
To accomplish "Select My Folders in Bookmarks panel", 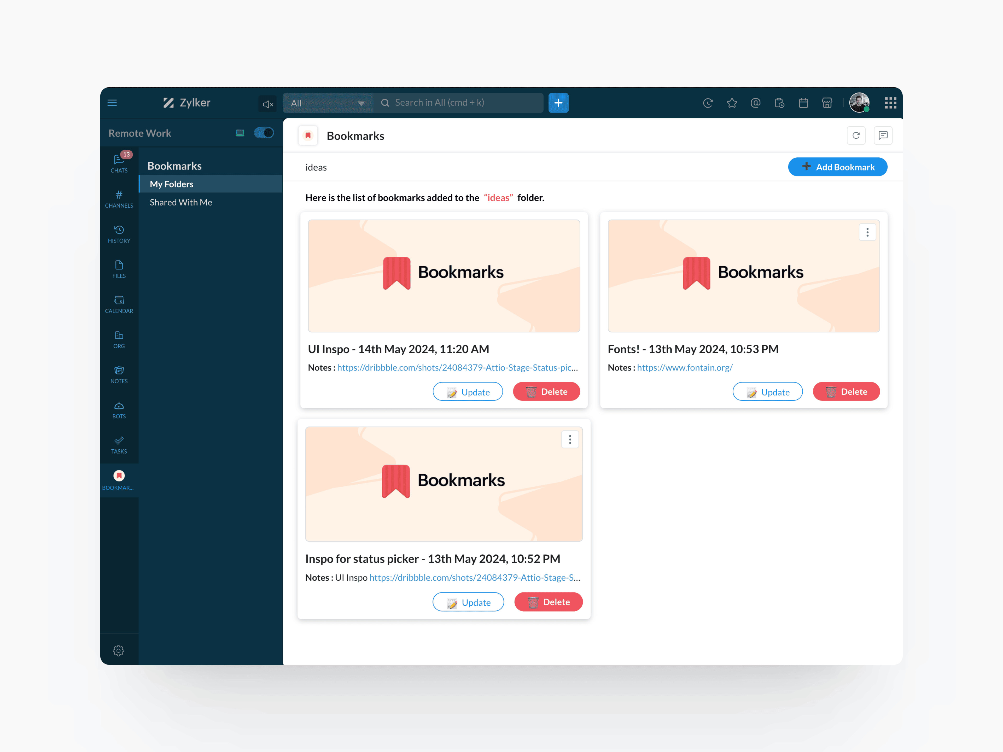I will pos(171,184).
